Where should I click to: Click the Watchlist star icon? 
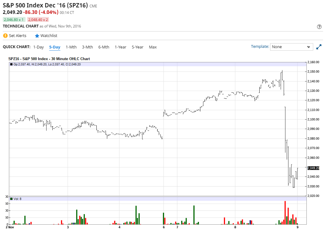pos(37,35)
